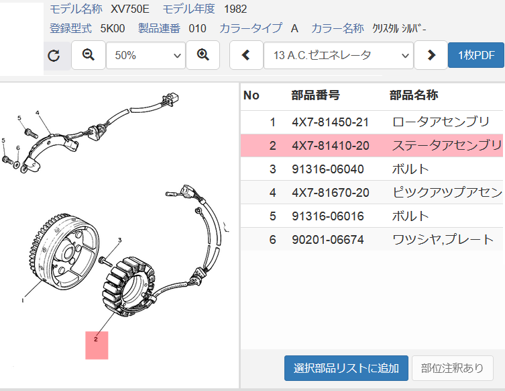505x391 pixels.
Task: Click the 部品名称 column header
Action: [x=414, y=95]
